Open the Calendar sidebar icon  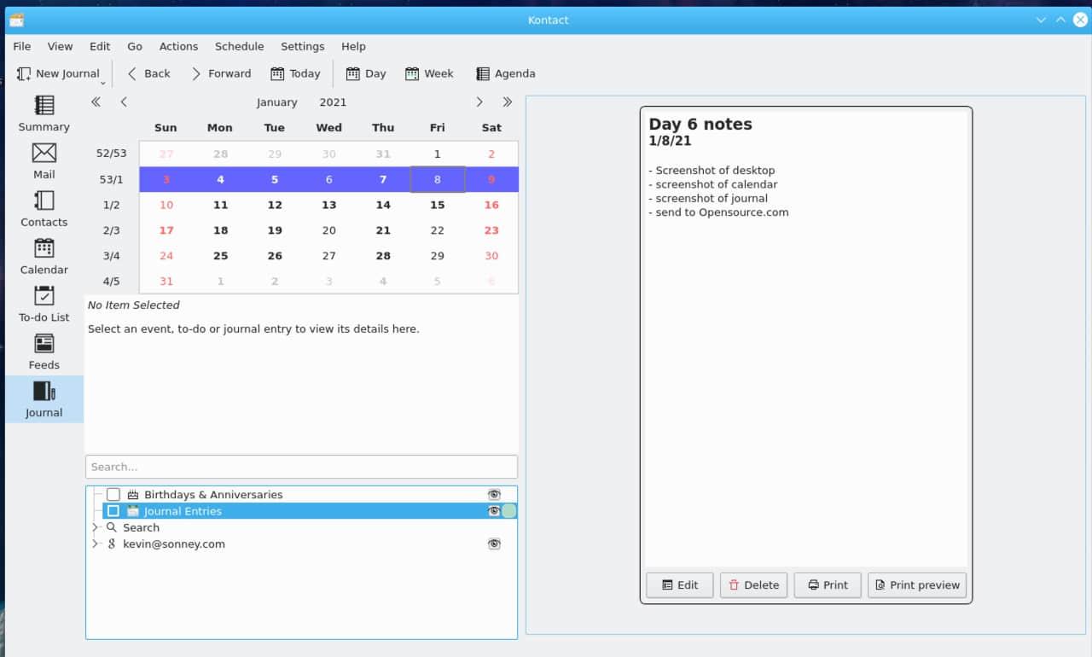tap(44, 257)
